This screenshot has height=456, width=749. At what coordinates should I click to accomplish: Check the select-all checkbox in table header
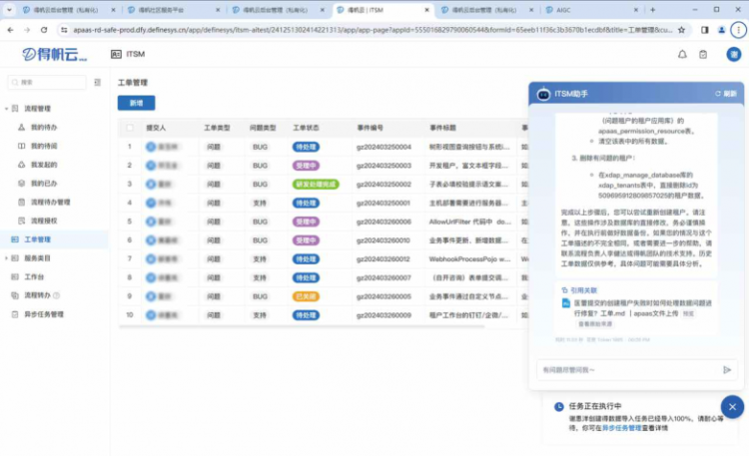(129, 128)
